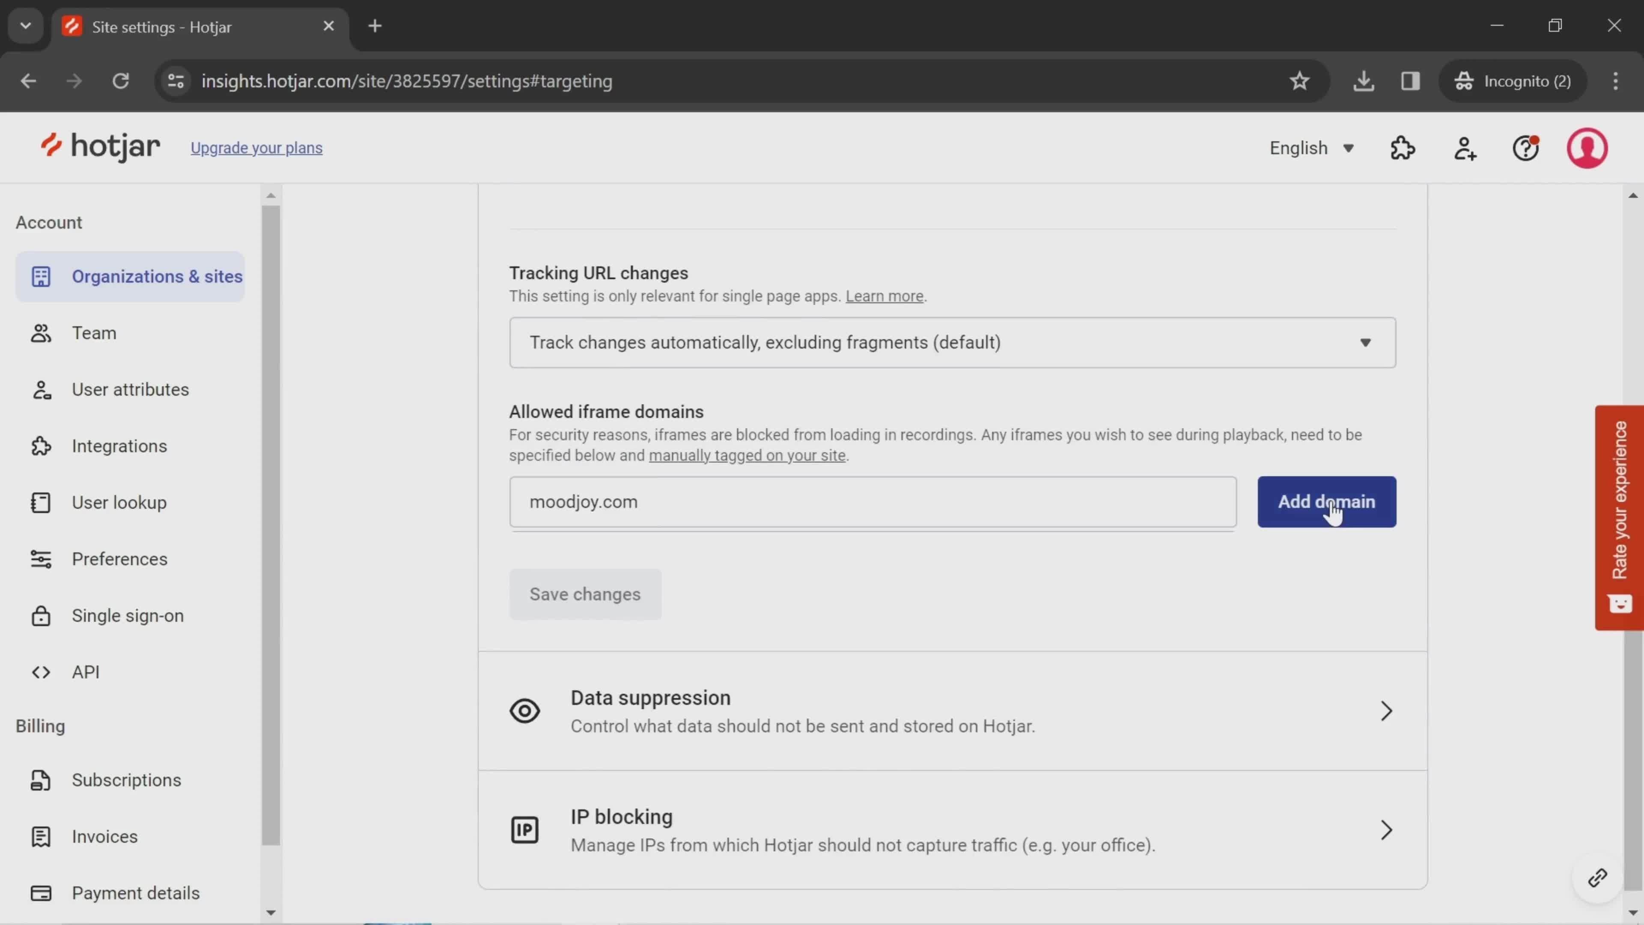1644x925 pixels.
Task: Click the manually tagged on your site link
Action: [748, 455]
